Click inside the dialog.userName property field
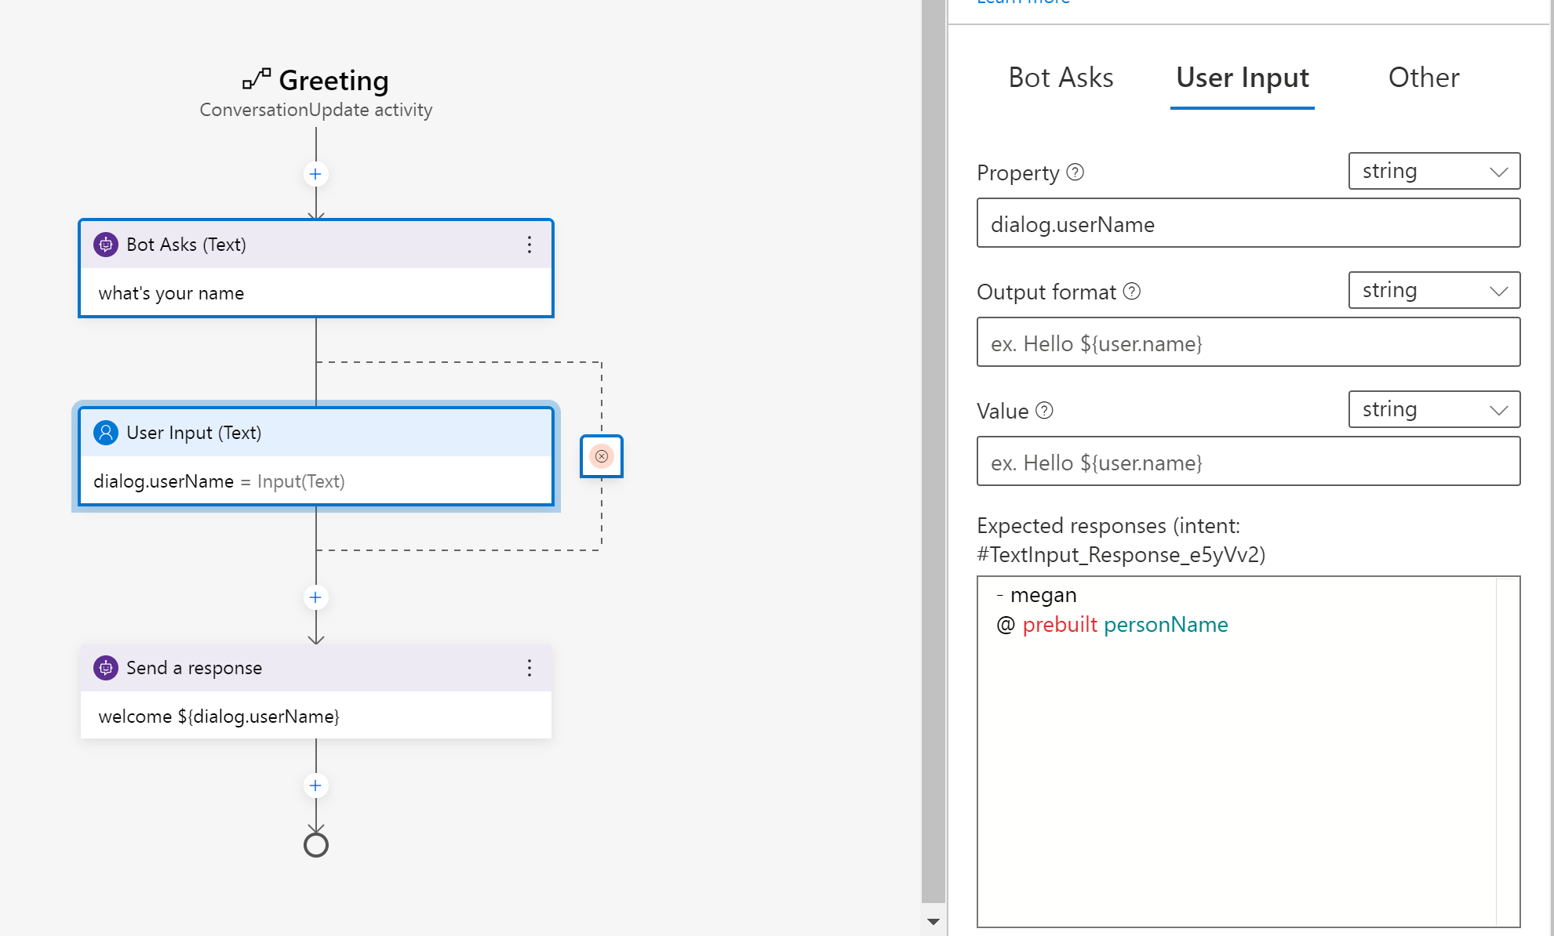The image size is (1554, 936). coord(1247,223)
